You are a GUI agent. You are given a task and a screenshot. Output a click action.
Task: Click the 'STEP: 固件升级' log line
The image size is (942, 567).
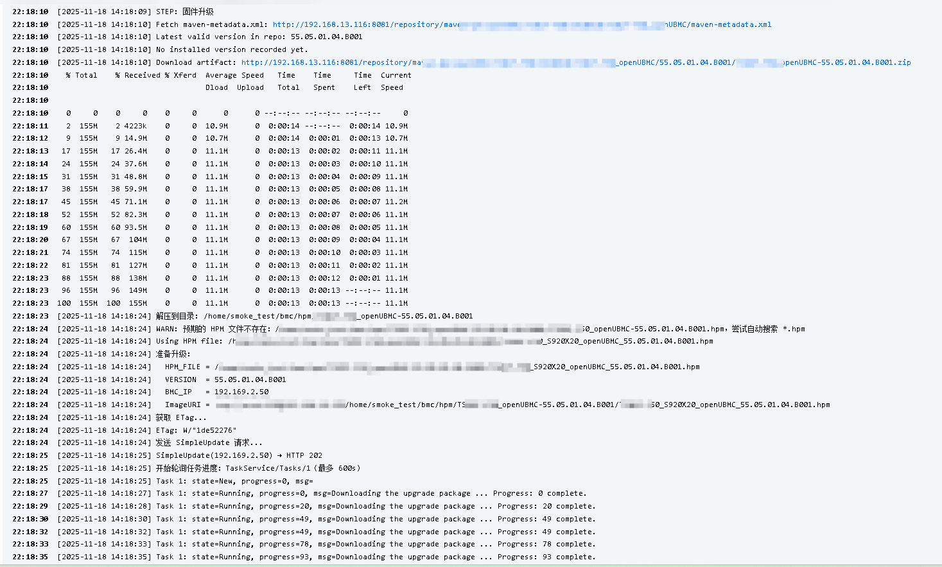click(184, 12)
